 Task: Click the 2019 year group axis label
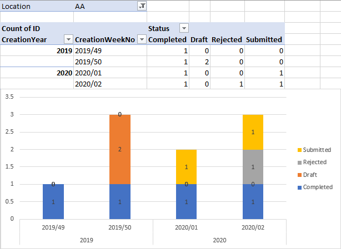(86, 240)
